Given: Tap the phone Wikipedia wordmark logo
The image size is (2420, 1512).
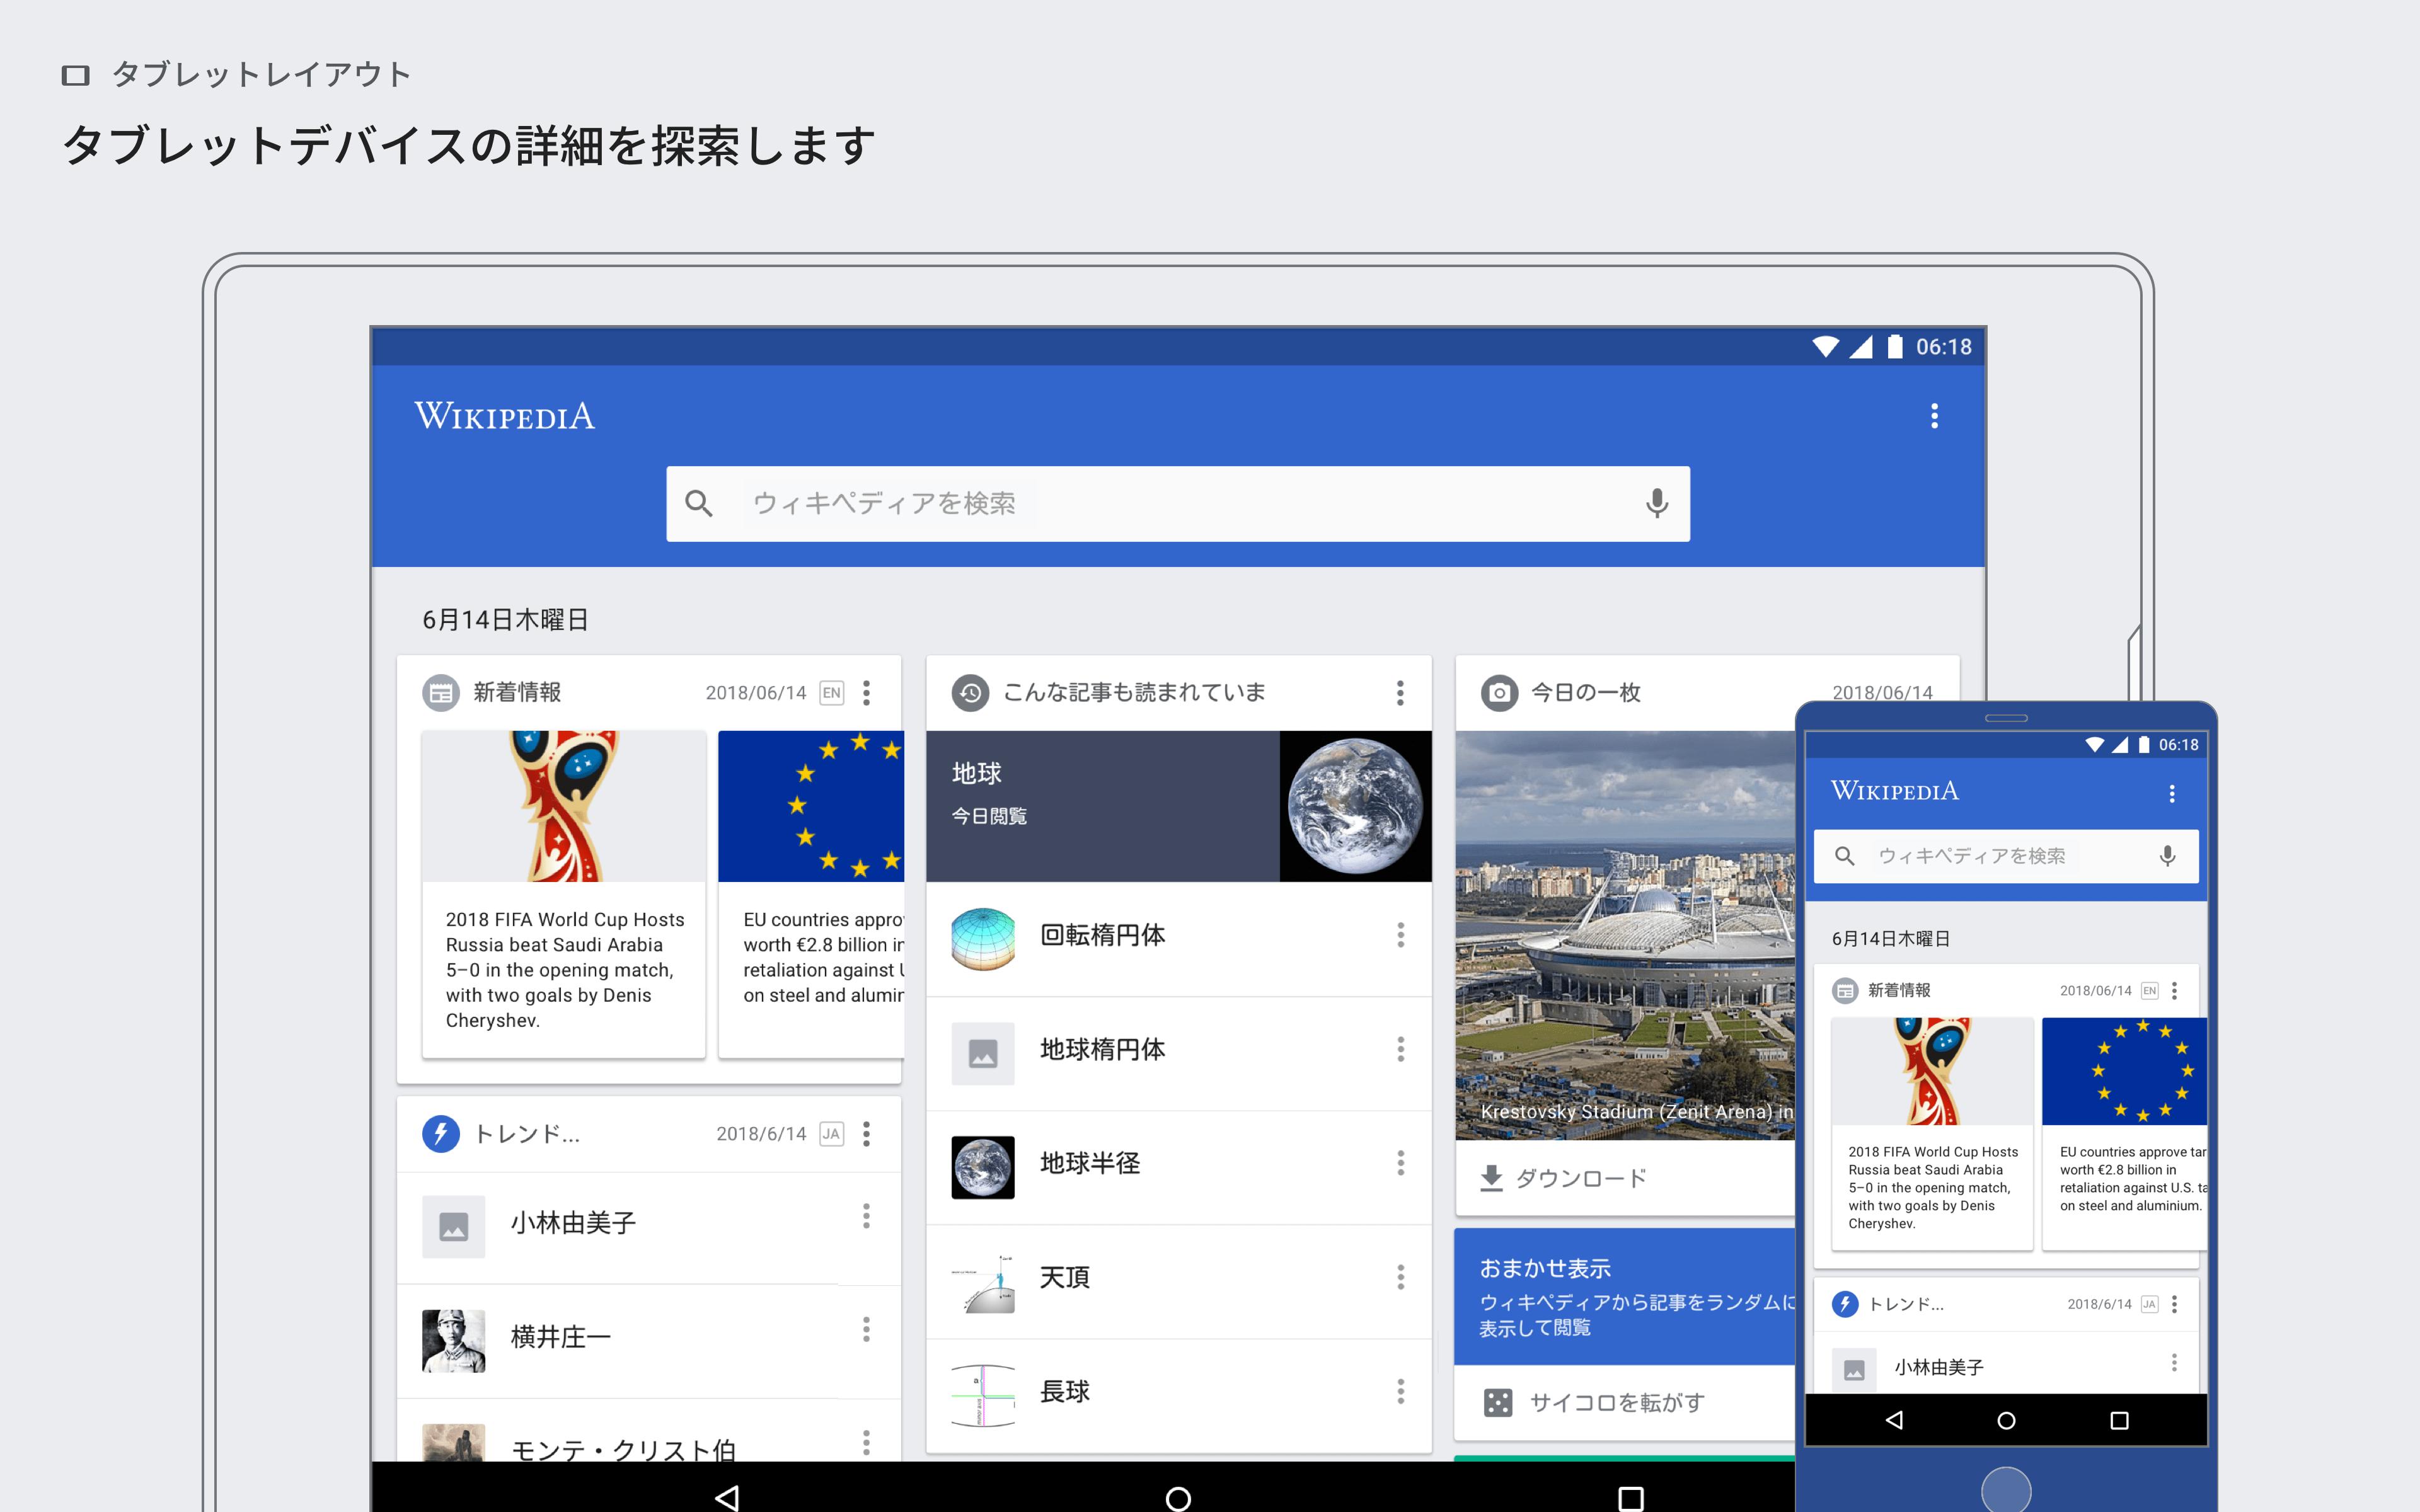Looking at the screenshot, I should 1894,791.
